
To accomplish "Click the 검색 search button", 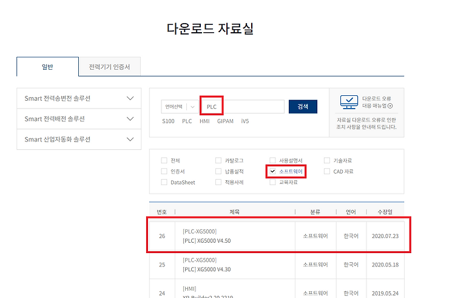I will click(x=303, y=107).
